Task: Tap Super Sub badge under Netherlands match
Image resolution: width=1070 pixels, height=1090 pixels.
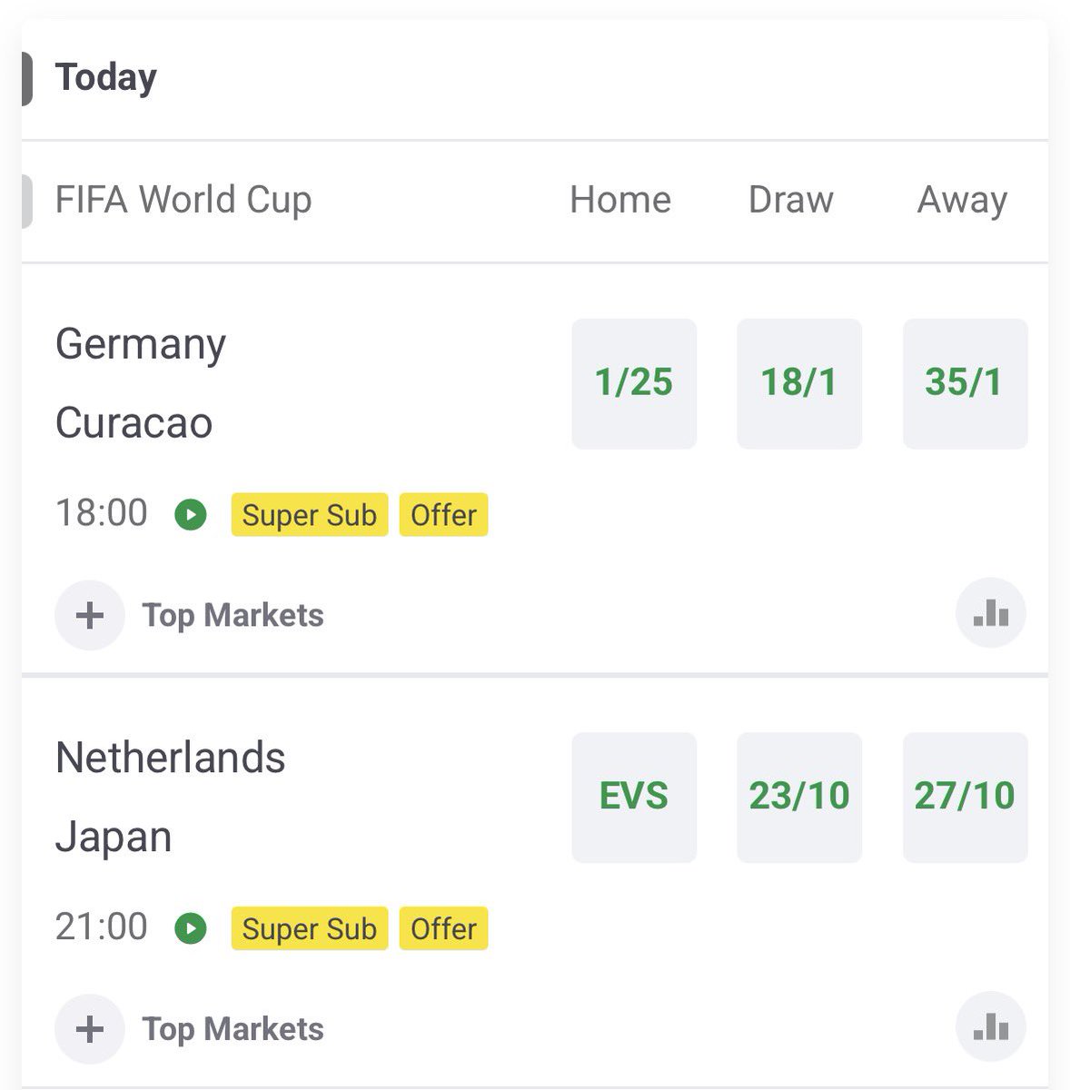Action: point(310,928)
